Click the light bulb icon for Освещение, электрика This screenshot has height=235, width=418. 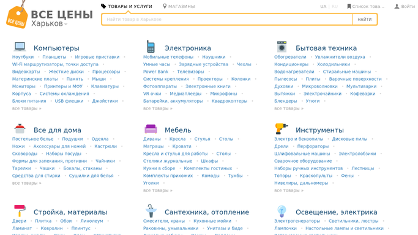[282, 211]
